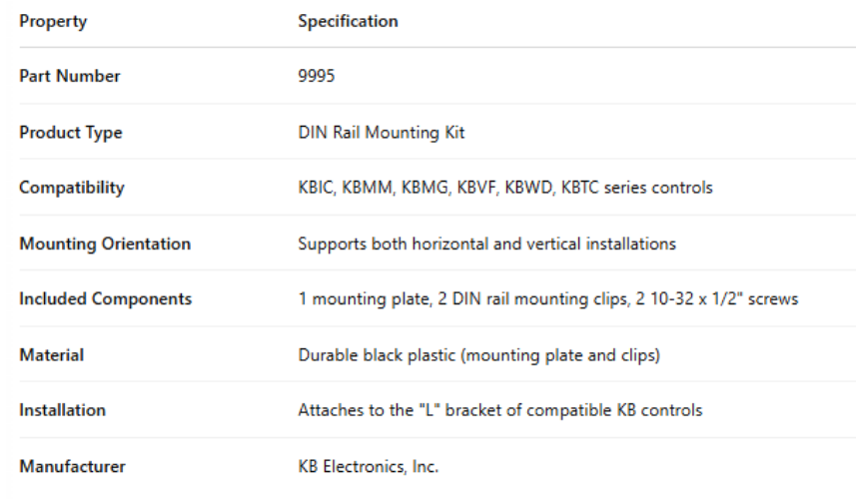
Task: Select the Product Type label
Action: (x=70, y=133)
